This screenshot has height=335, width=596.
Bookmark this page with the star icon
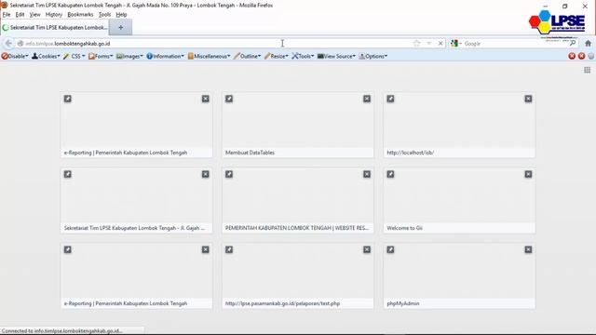(416, 44)
